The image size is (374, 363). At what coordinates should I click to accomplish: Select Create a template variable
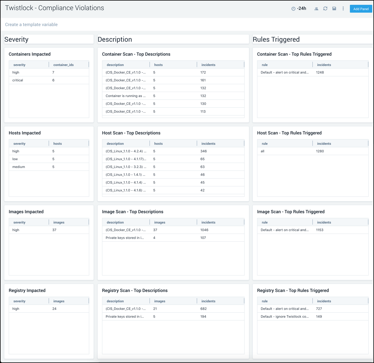pyautogui.click(x=31, y=25)
